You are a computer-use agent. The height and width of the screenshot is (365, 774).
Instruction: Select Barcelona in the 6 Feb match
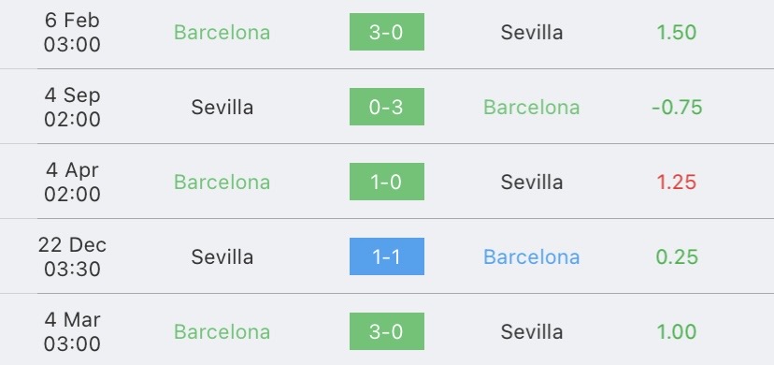tap(222, 33)
